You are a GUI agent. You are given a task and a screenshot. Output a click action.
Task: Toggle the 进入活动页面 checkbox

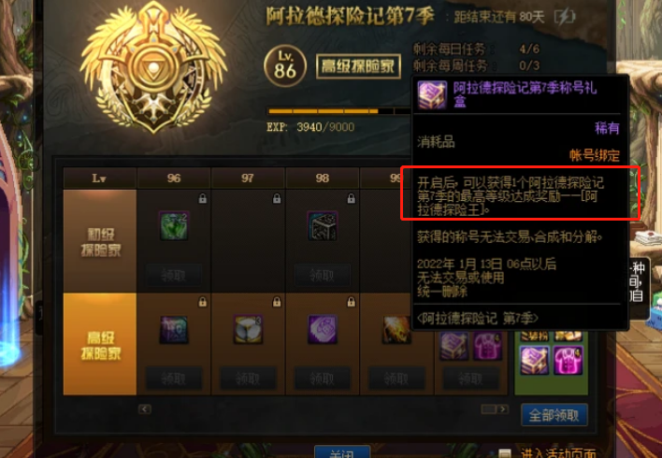505,453
